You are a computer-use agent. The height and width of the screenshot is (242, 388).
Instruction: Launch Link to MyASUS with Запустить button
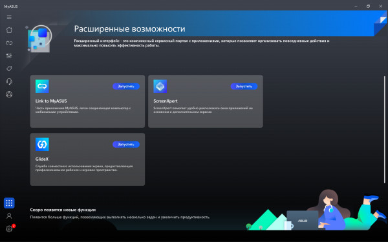(126, 86)
